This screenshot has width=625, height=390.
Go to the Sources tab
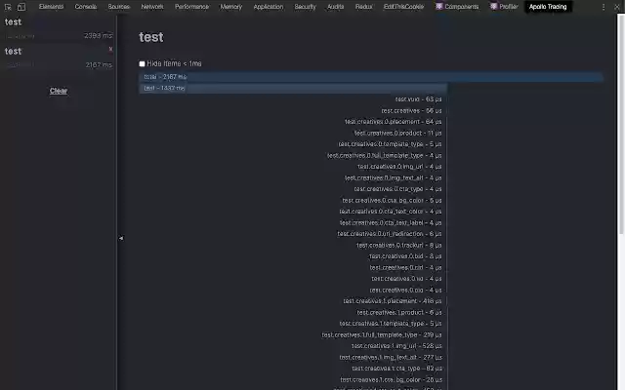tap(119, 7)
